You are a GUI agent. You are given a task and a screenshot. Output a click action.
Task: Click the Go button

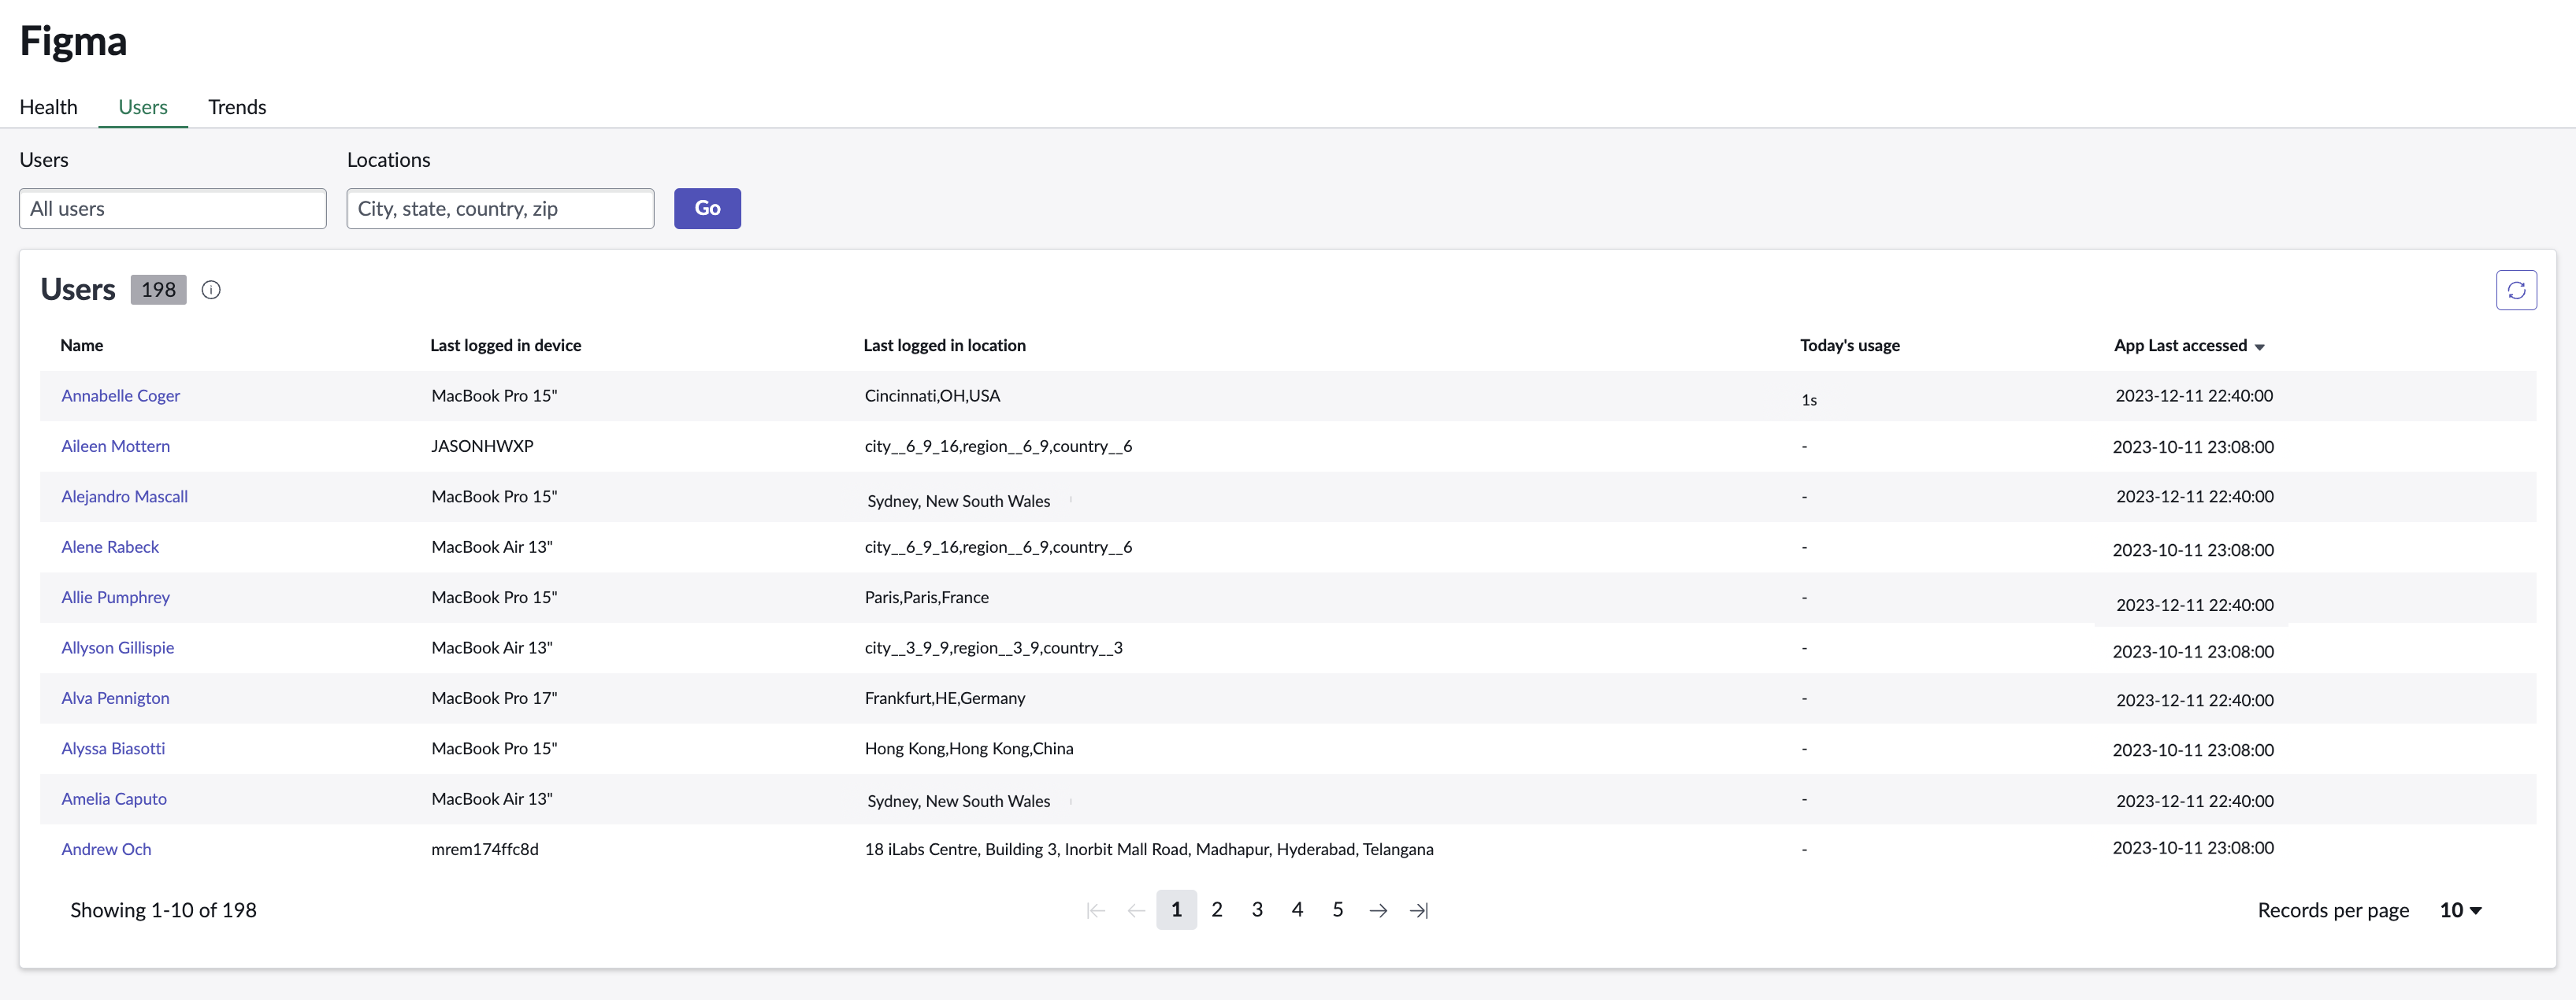pos(707,209)
